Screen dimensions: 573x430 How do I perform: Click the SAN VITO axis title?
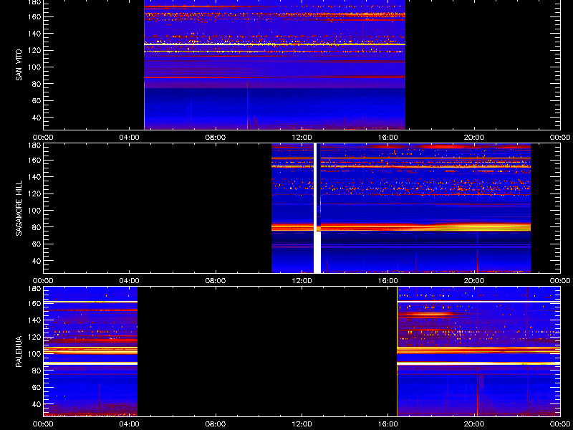[19, 65]
